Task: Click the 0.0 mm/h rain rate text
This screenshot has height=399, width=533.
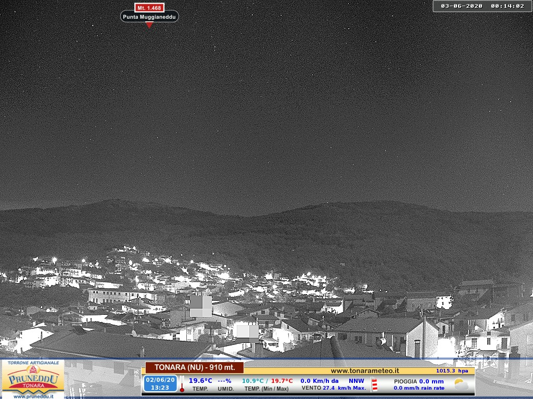Action: coord(419,388)
